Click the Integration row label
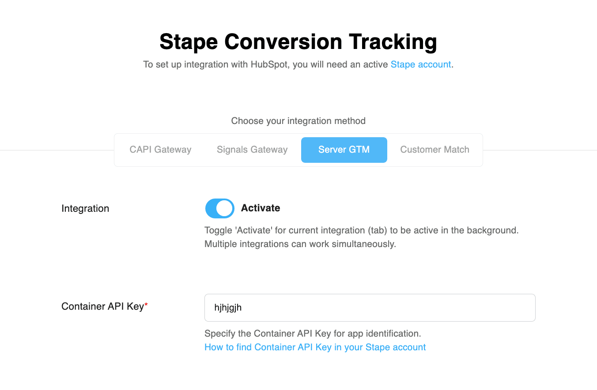The width and height of the screenshot is (597, 390). pyautogui.click(x=85, y=209)
